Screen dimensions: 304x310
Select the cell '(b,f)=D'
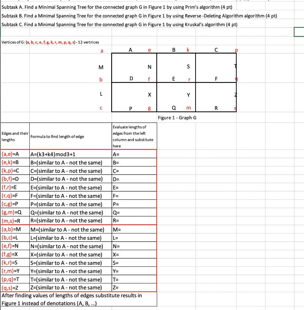click(x=15, y=179)
